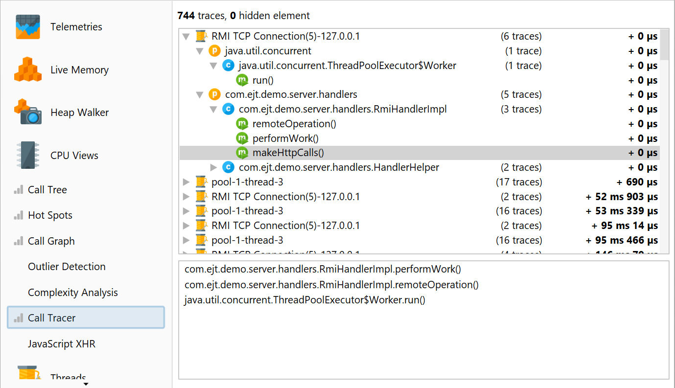Image resolution: width=675 pixels, height=388 pixels.
Task: Click the method icon of run()
Action: coord(242,80)
